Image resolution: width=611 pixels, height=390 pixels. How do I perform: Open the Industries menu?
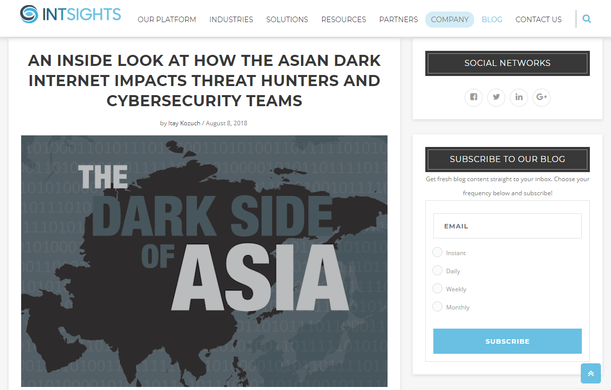click(231, 20)
